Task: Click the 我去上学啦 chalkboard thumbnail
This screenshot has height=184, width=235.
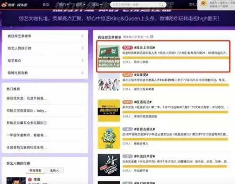Action: pos(109,56)
